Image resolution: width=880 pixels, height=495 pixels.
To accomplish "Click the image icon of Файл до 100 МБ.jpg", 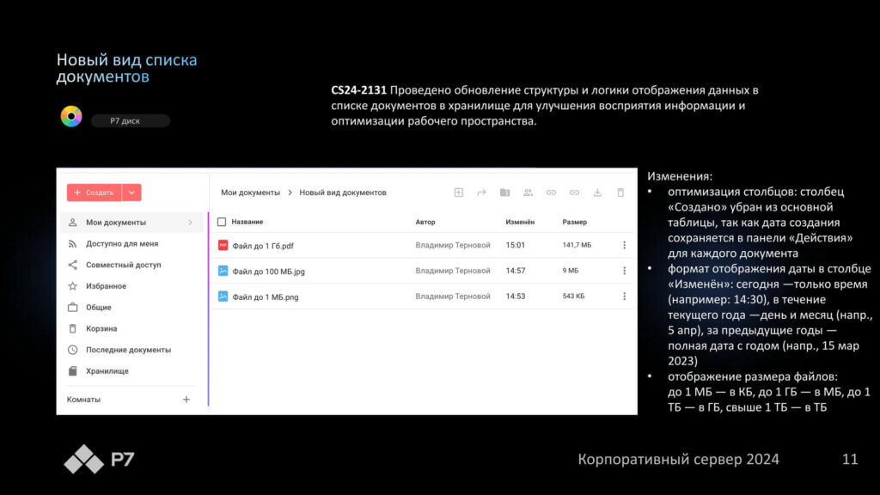I will 223,271.
